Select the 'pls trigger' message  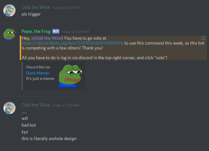point(31,14)
